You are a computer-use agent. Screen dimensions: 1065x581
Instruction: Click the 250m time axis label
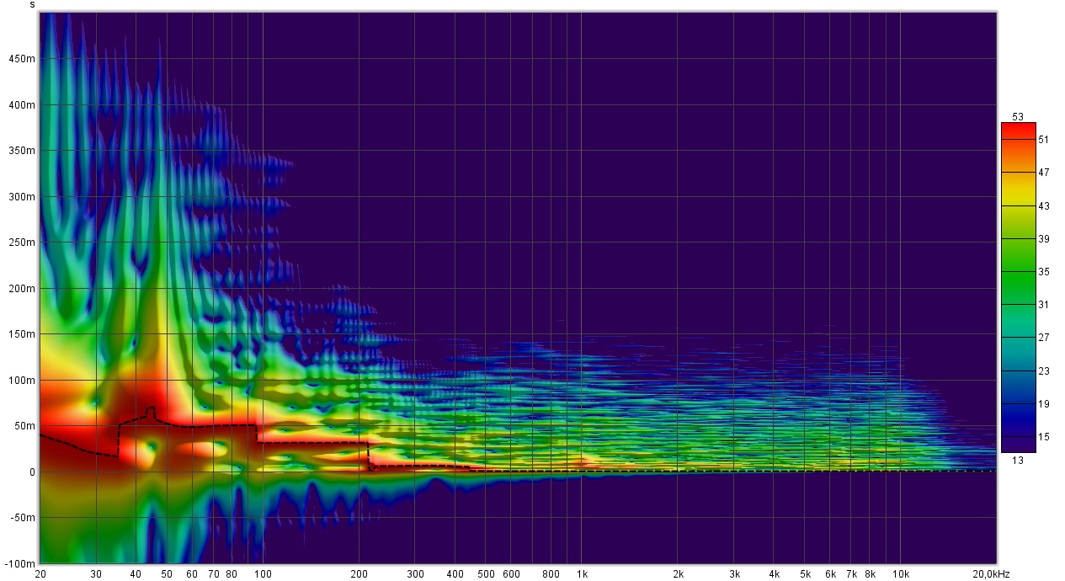[23, 243]
